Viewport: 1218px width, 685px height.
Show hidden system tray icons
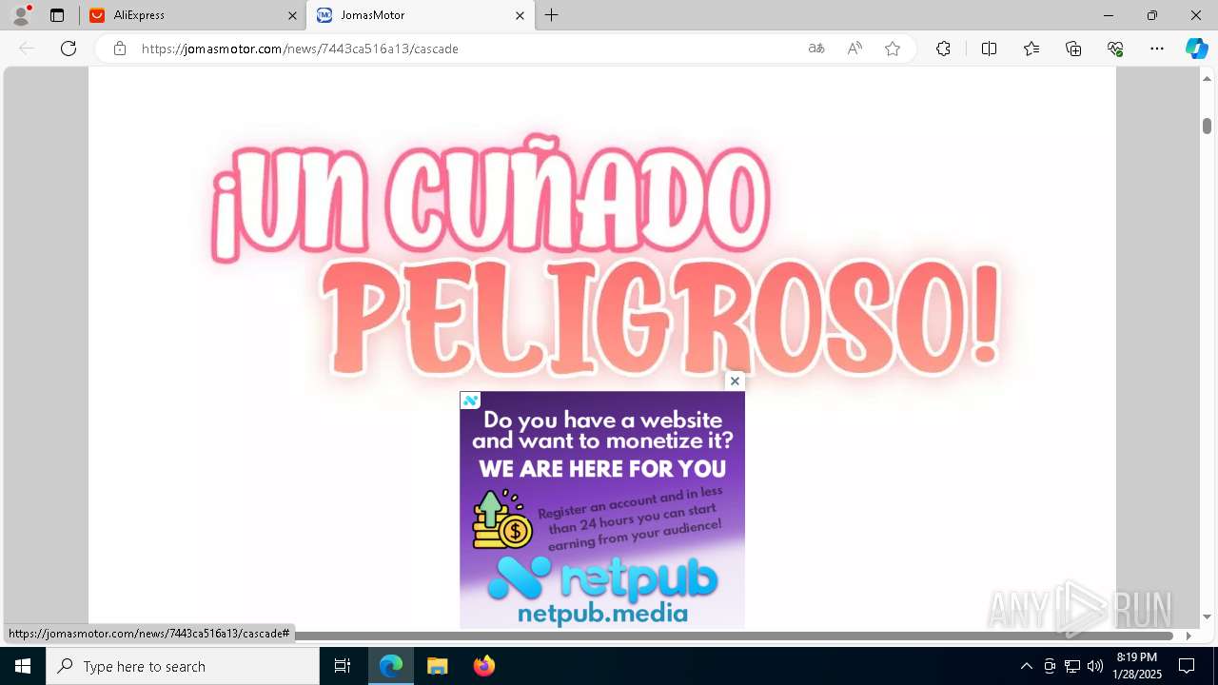click(x=1026, y=666)
